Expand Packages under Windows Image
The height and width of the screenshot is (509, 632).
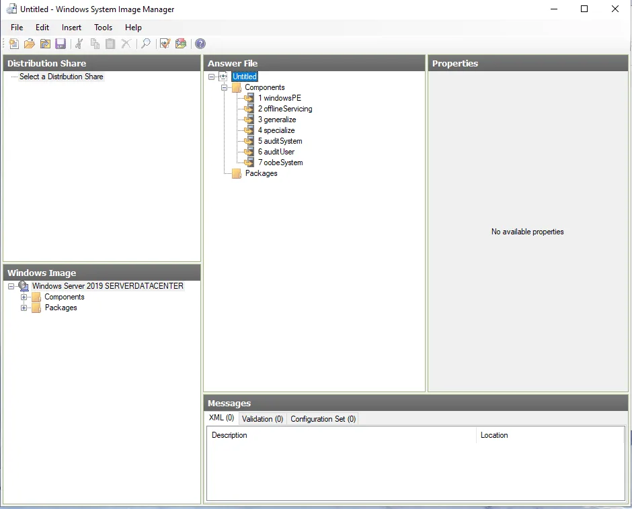(x=24, y=308)
